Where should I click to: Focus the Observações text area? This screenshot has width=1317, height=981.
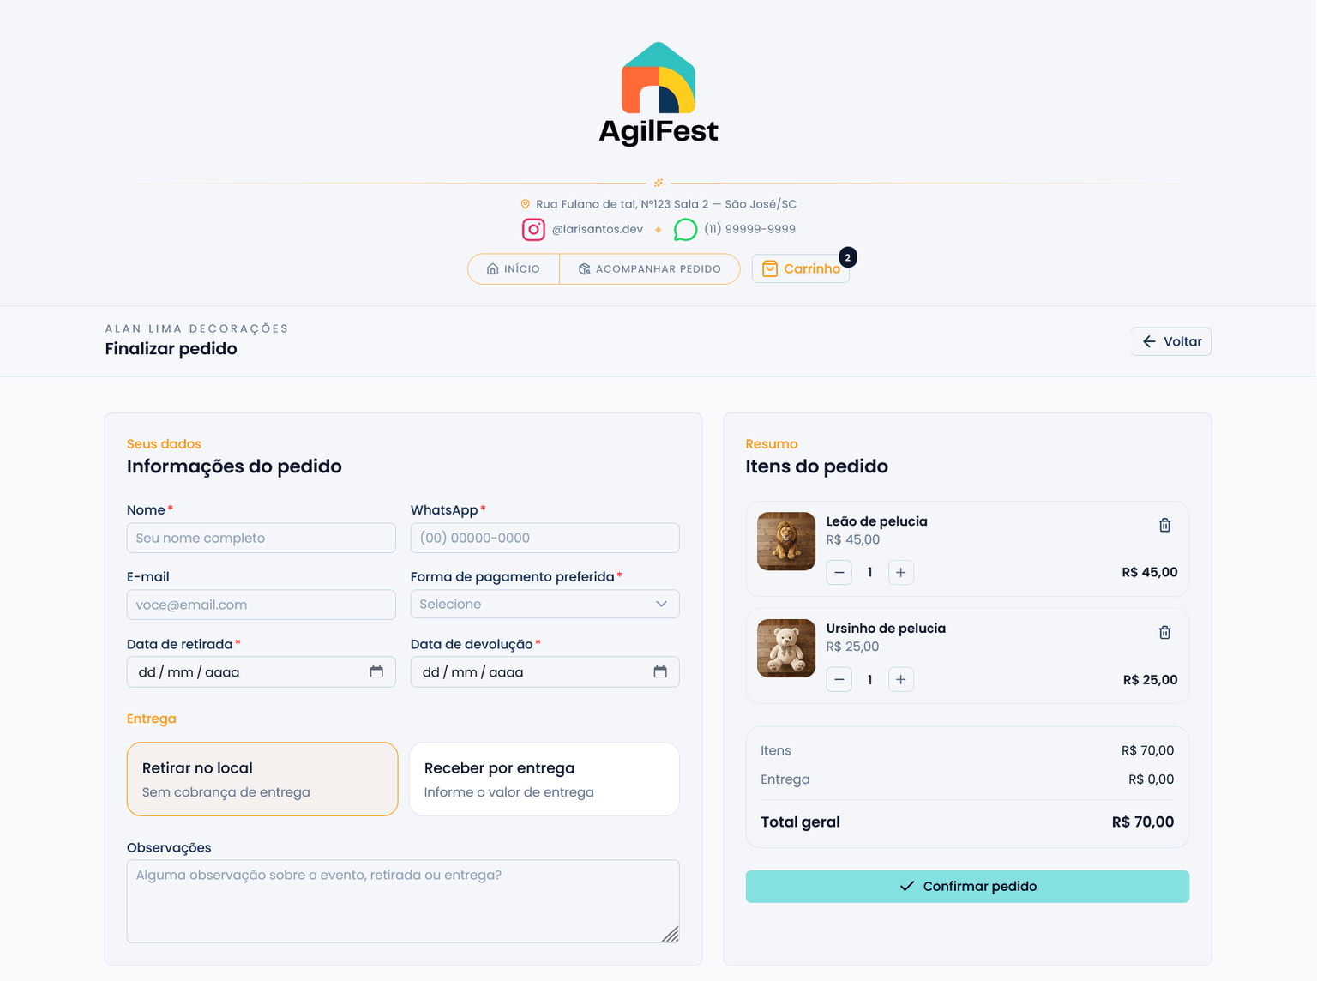click(x=403, y=901)
